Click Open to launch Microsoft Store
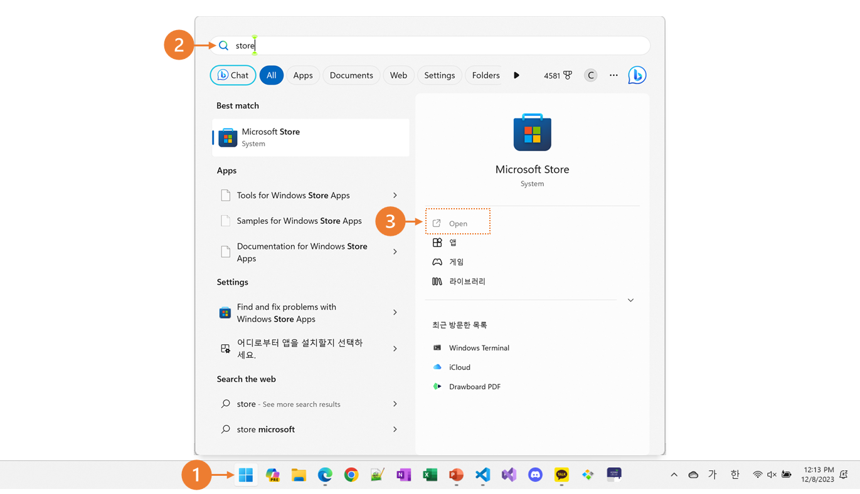 click(458, 223)
